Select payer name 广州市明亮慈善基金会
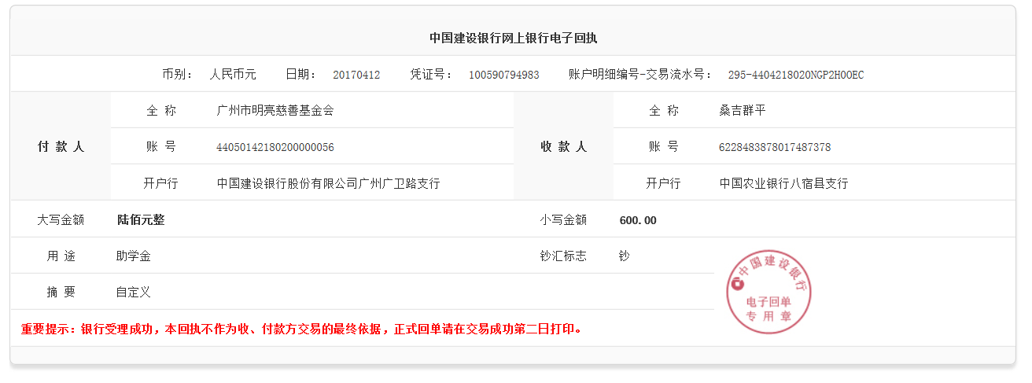This screenshot has width=1032, height=383. click(x=275, y=111)
